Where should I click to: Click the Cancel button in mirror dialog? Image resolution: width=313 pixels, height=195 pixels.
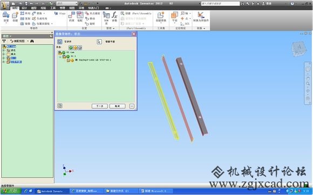point(118,106)
